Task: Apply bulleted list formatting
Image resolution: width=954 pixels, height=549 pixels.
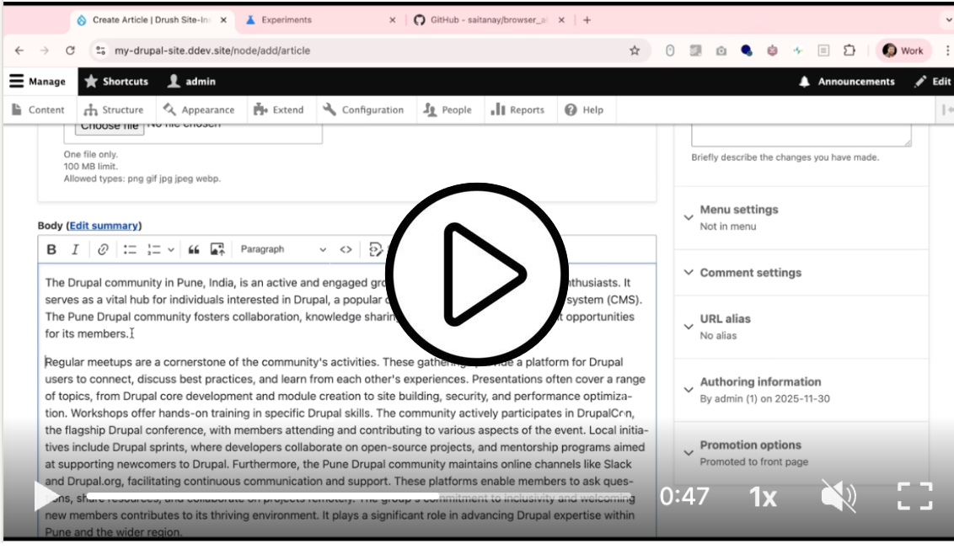Action: pyautogui.click(x=130, y=249)
